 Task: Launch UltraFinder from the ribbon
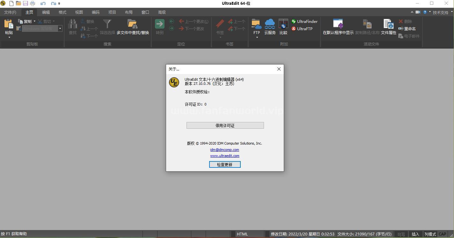pos(304,21)
